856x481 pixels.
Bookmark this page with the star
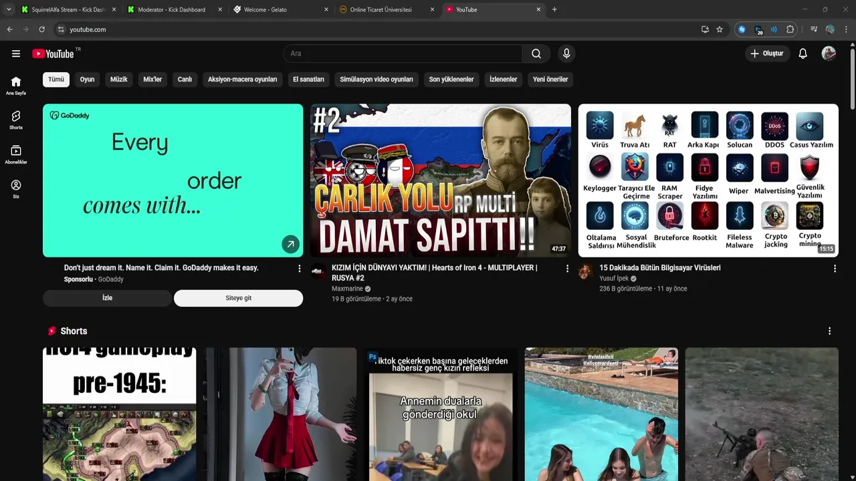point(720,29)
